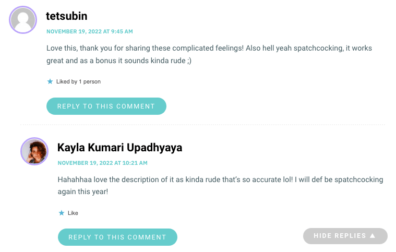Click the star icon beside 'Liked by 1 person'
This screenshot has width=396, height=252.
(50, 81)
